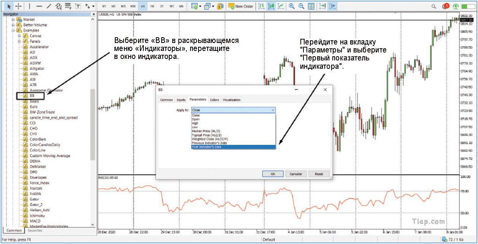The height and width of the screenshot is (244, 478).
Task: Activate the crosshair tool
Action: (x=18, y=6)
